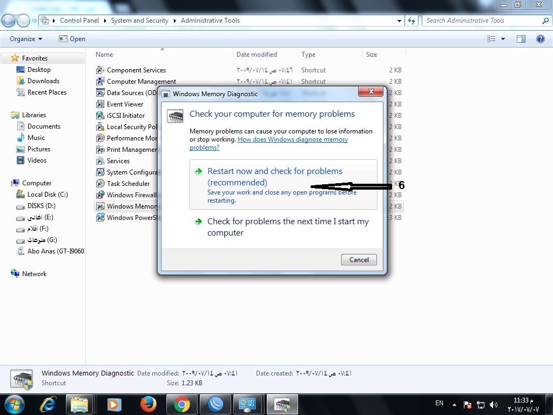Sort by the Type column header
This screenshot has height=415, width=553.
(330, 55)
